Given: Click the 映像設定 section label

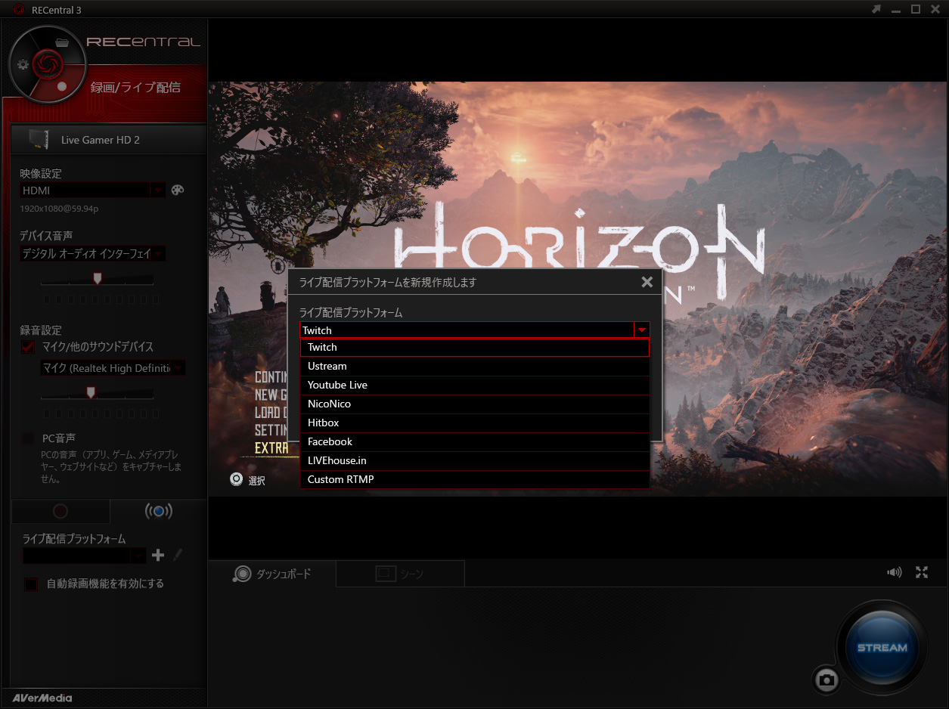Looking at the screenshot, I should pyautogui.click(x=41, y=174).
